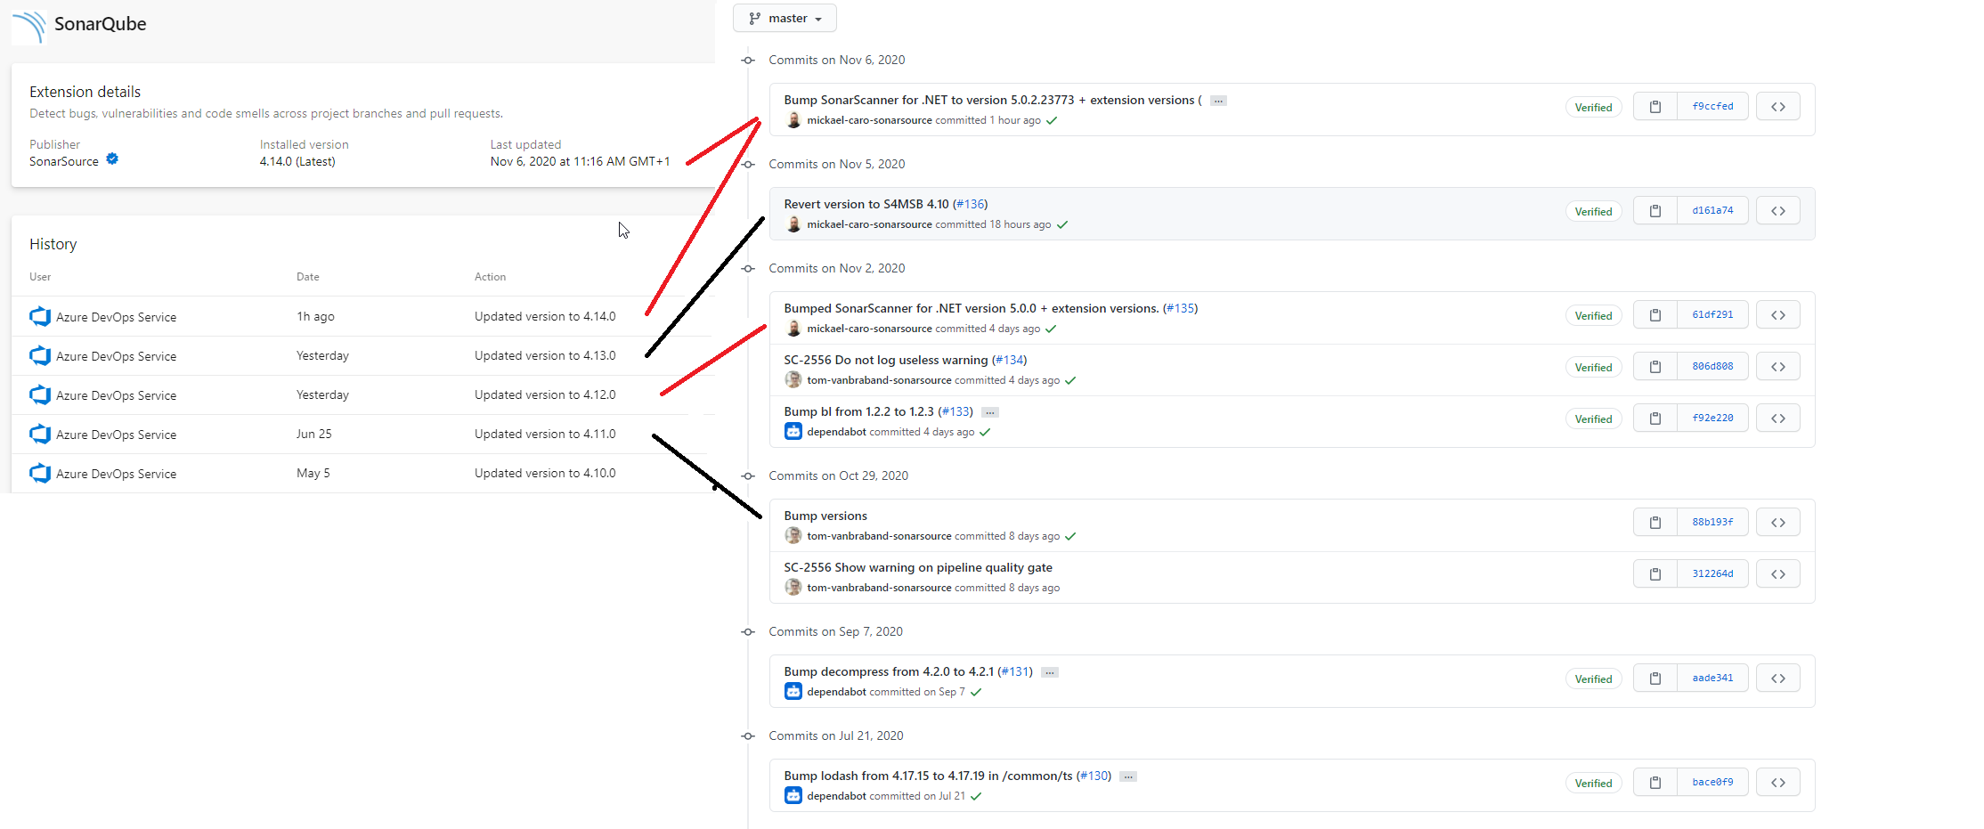The height and width of the screenshot is (829, 1984).
Task: Click the verified publisher badge beside SonarSource
Action: tap(112, 159)
